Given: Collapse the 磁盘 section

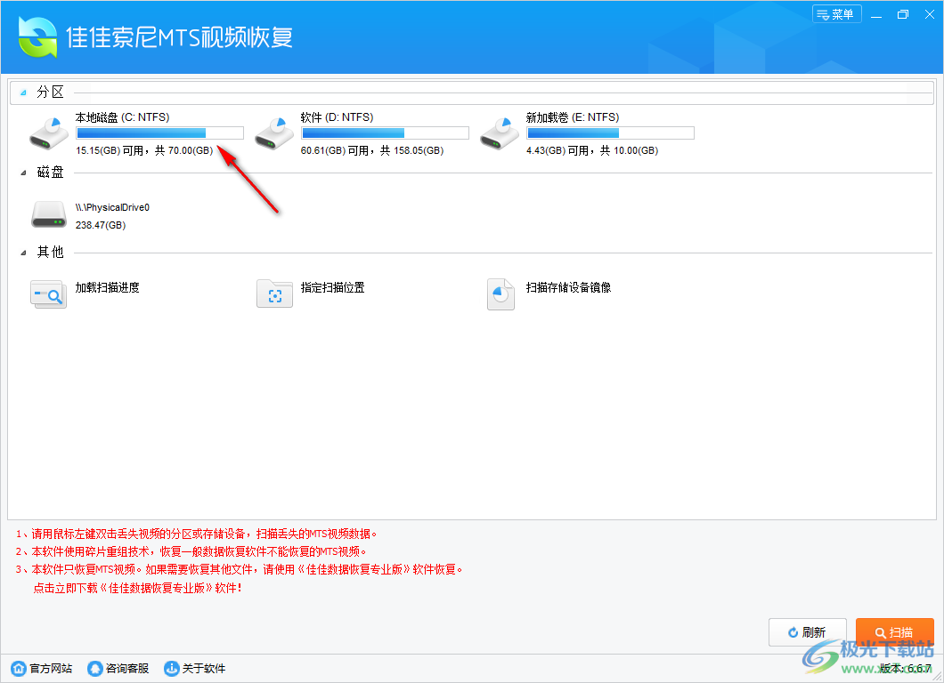Looking at the screenshot, I should tap(23, 173).
